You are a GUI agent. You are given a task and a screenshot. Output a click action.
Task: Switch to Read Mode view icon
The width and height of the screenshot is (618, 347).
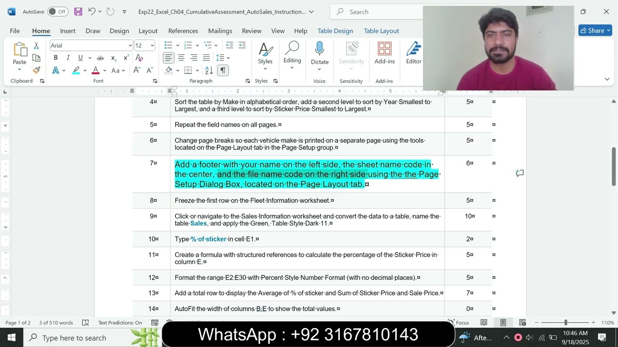point(484,322)
